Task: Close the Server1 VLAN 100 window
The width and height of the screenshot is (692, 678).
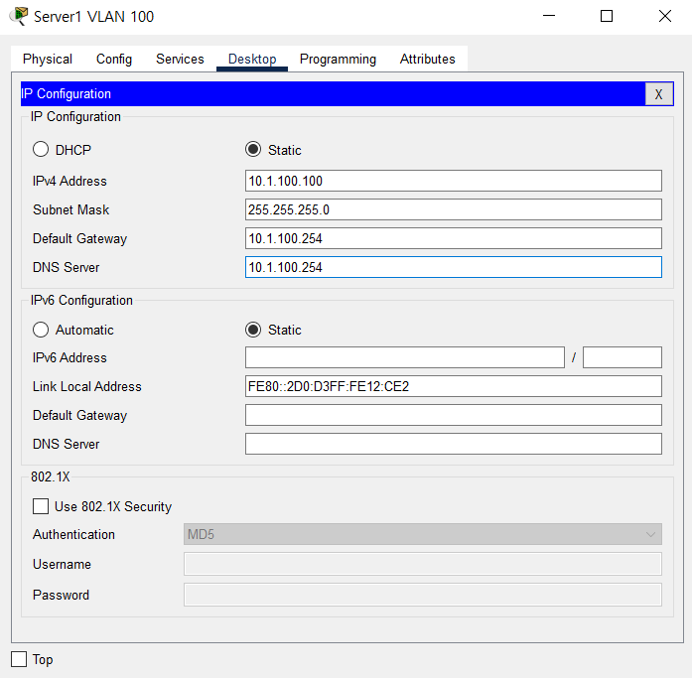Action: (x=664, y=16)
